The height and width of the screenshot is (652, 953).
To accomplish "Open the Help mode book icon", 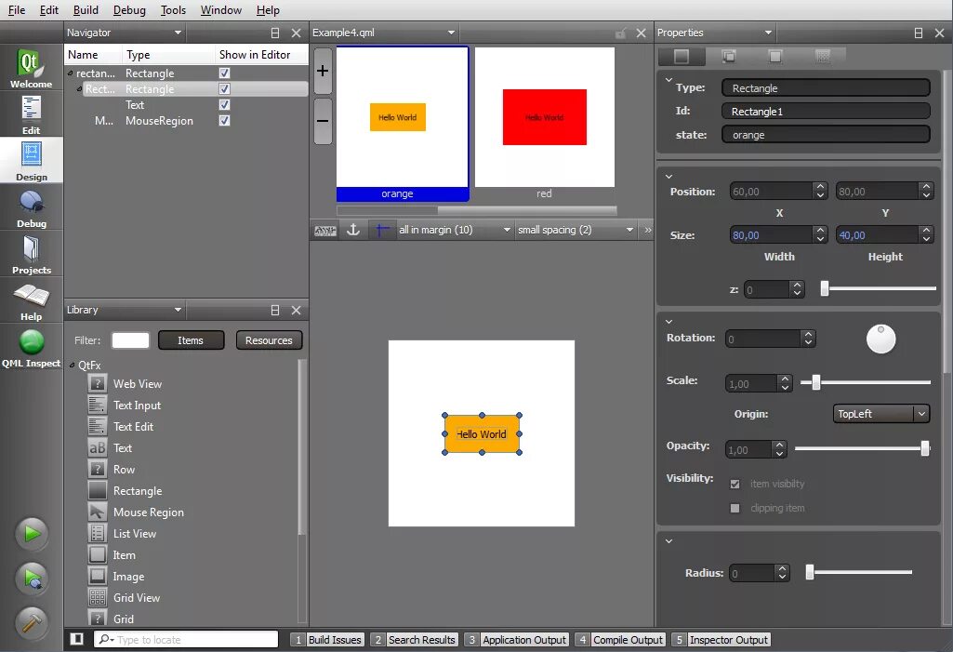I will tap(31, 300).
